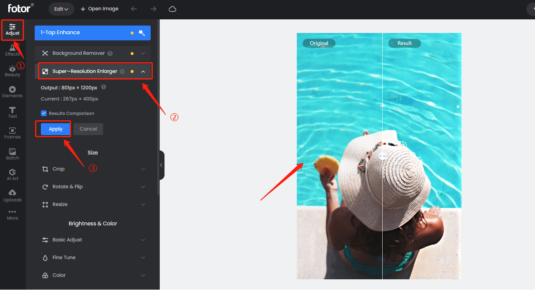Toggle the Results Comparison checkbox
The image size is (535, 290).
point(43,113)
